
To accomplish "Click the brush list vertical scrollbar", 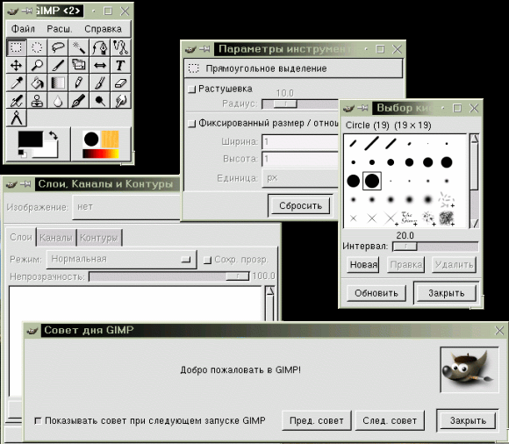I will click(474, 181).
